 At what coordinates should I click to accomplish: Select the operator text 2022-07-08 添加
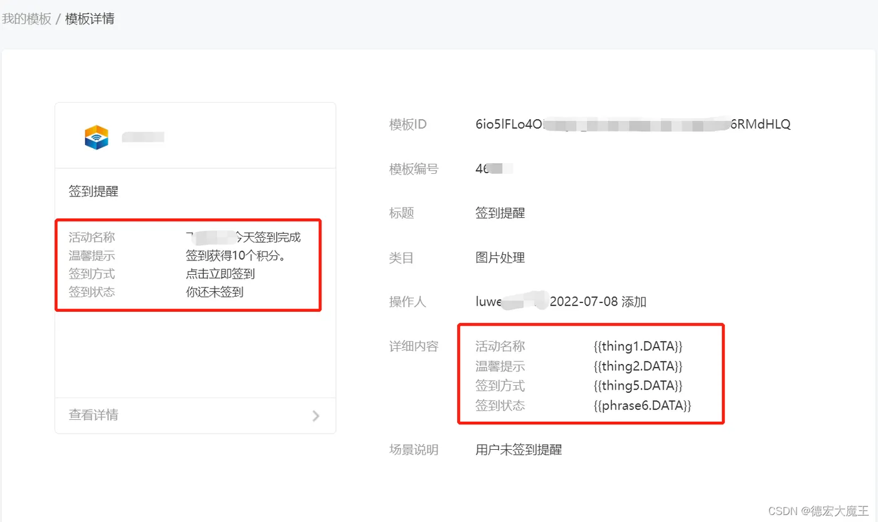point(598,302)
